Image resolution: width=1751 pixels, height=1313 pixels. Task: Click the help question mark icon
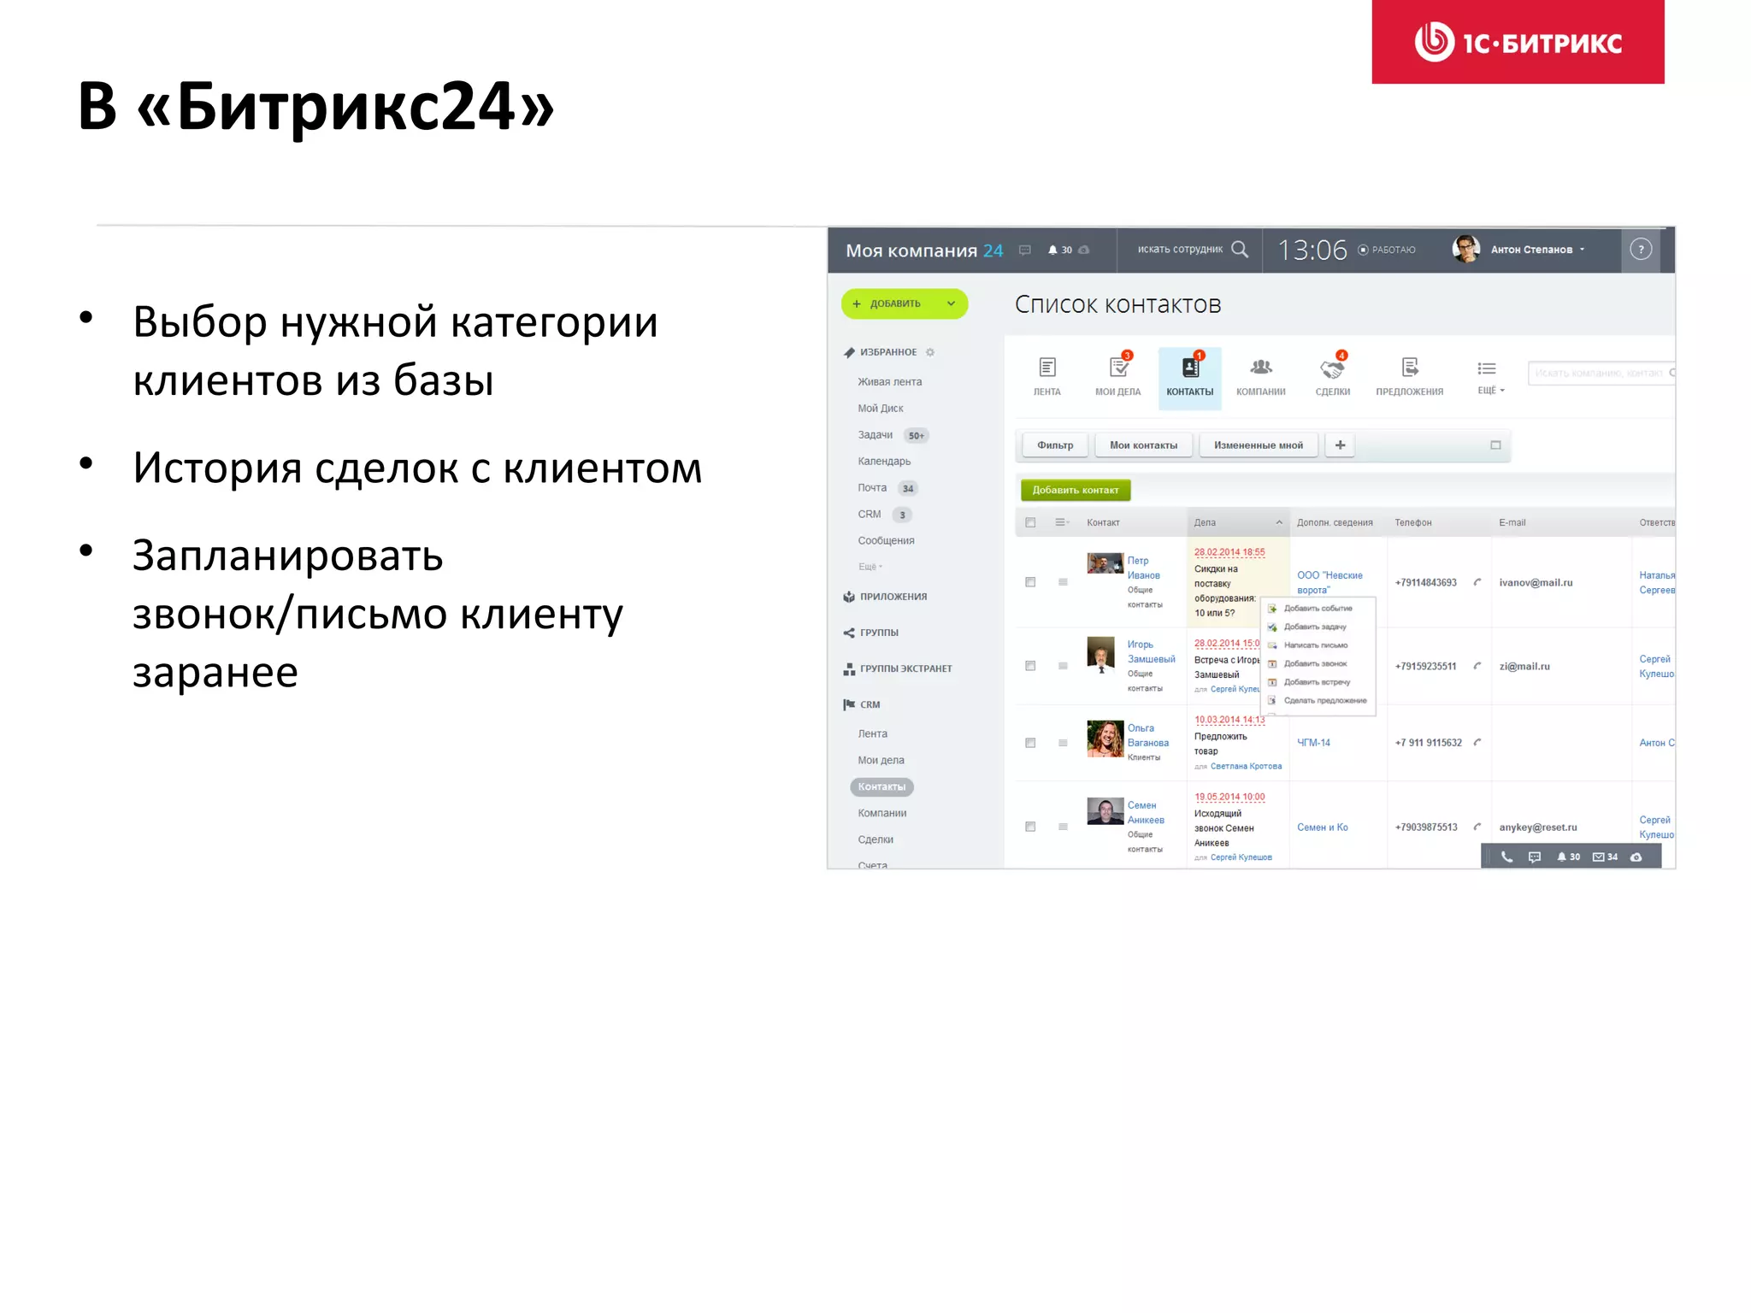[1641, 249]
